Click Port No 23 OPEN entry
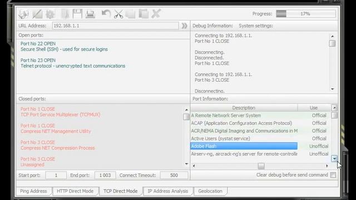356x200 pixels. [x=38, y=61]
